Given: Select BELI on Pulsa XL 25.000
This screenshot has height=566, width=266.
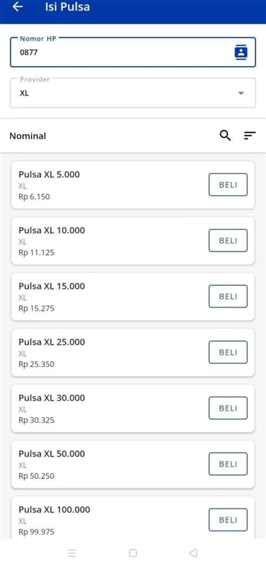Looking at the screenshot, I should [x=228, y=352].
